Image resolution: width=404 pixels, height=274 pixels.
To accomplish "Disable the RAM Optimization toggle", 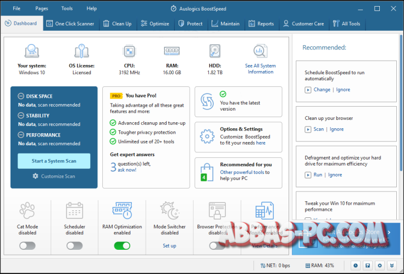I will (122, 245).
